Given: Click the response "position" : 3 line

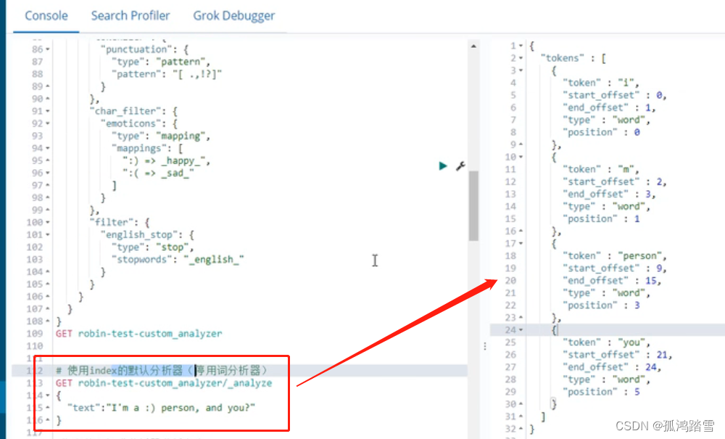Looking at the screenshot, I should 601,305.
